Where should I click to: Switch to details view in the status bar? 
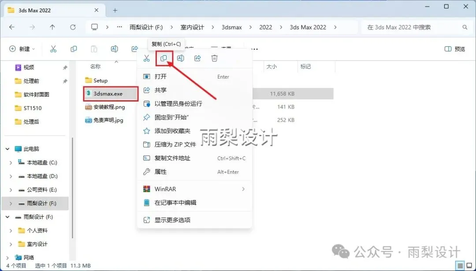(x=460, y=266)
